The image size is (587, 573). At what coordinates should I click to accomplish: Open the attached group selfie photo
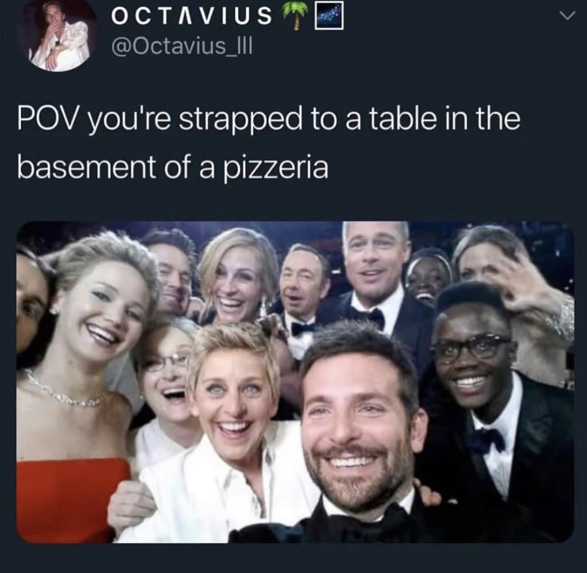(x=295, y=382)
